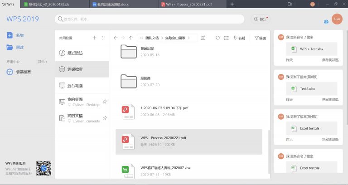Open the three-dot menu in 常用位置 header
Image resolution: width=348 pixels, height=185 pixels.
click(102, 38)
